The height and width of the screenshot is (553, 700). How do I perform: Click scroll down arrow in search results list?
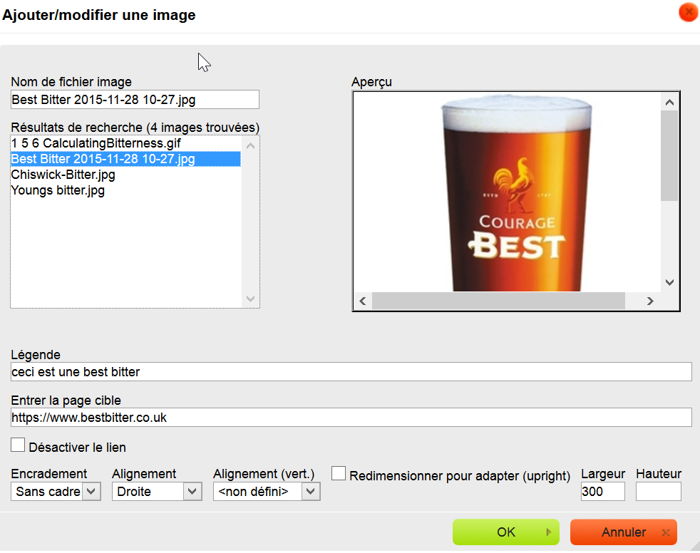click(250, 299)
